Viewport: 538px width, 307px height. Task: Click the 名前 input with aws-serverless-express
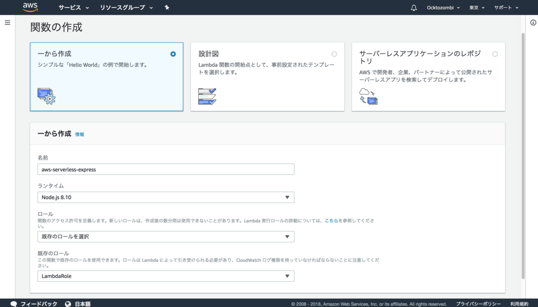(x=165, y=170)
